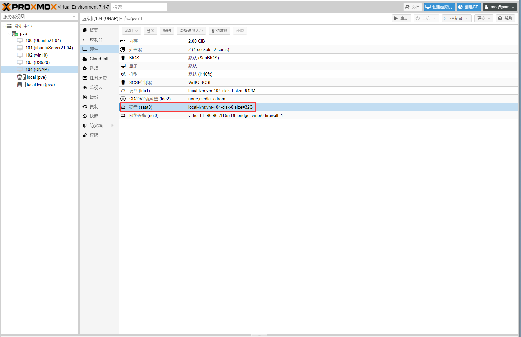Click the 处理器 CPU chip icon
This screenshot has height=337, width=521.
(x=123, y=49)
